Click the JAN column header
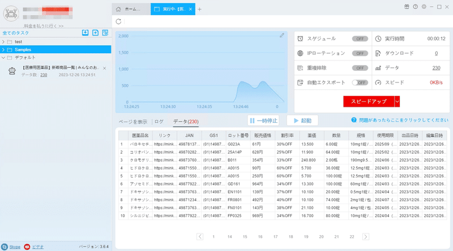Screen dimensions: 453x251 pos(189,135)
